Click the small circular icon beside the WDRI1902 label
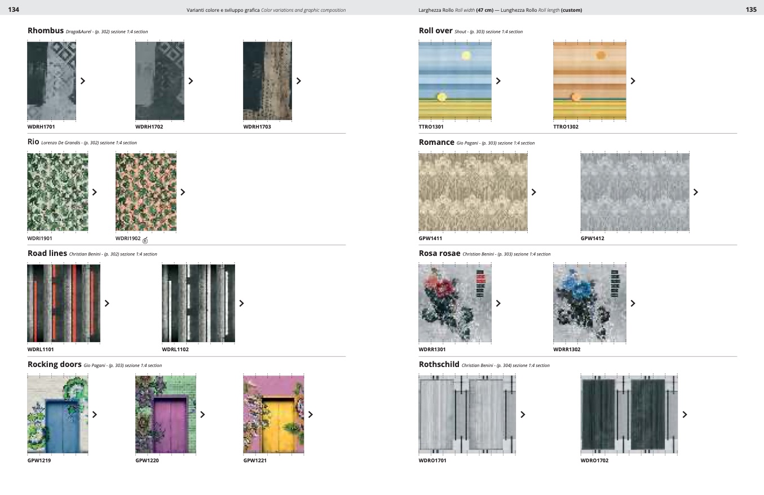 coord(145,241)
